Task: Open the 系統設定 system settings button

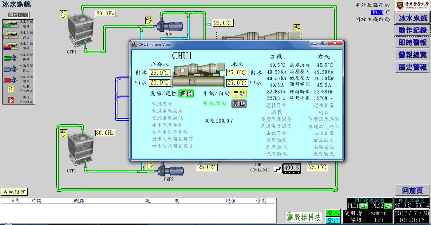Action: pyautogui.click(x=14, y=192)
